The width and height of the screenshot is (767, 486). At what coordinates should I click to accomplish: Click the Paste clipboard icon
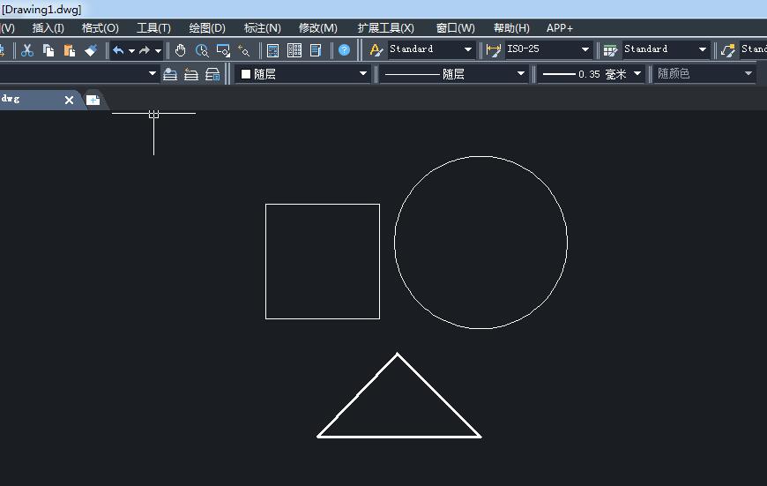70,50
